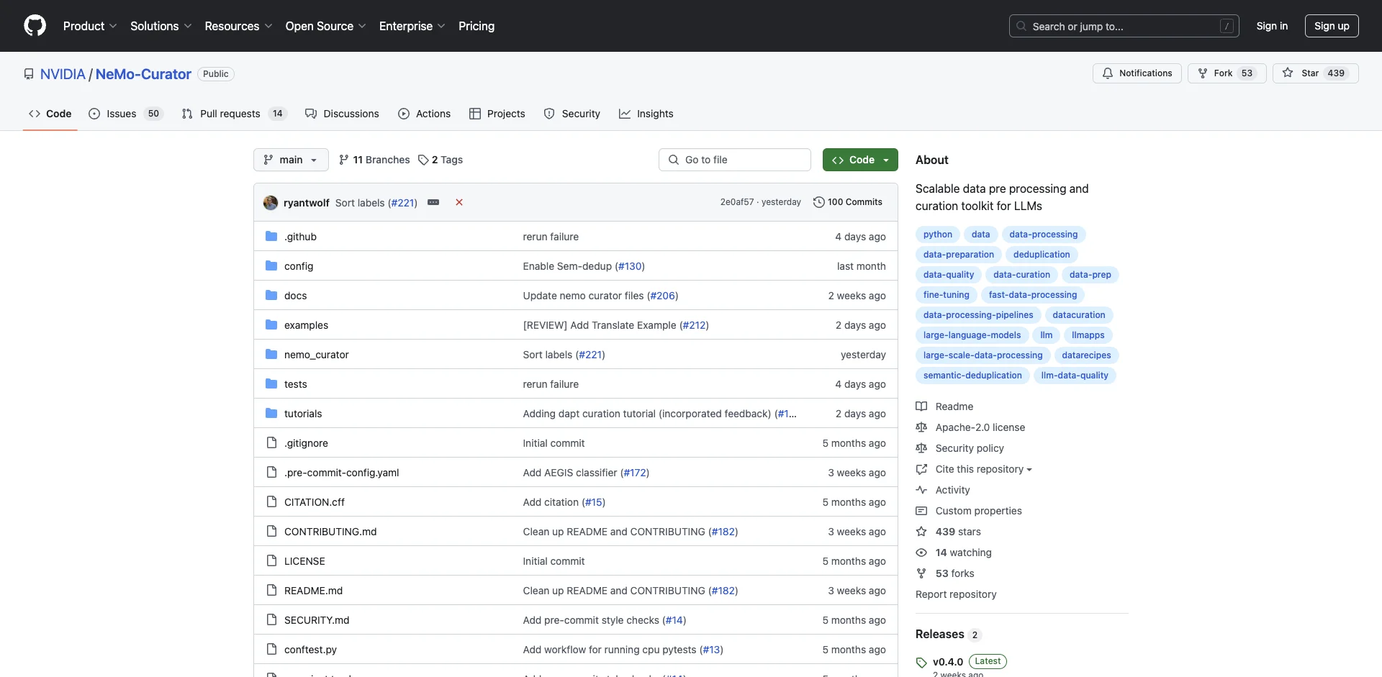The image size is (1382, 677).
Task: Open the main branch dropdown
Action: (291, 160)
